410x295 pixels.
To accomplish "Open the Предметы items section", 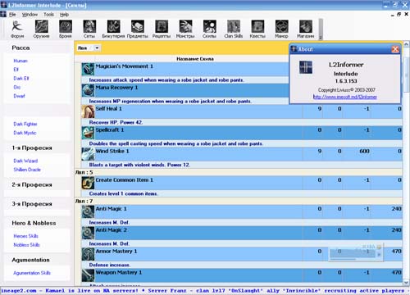I will pyautogui.click(x=138, y=29).
